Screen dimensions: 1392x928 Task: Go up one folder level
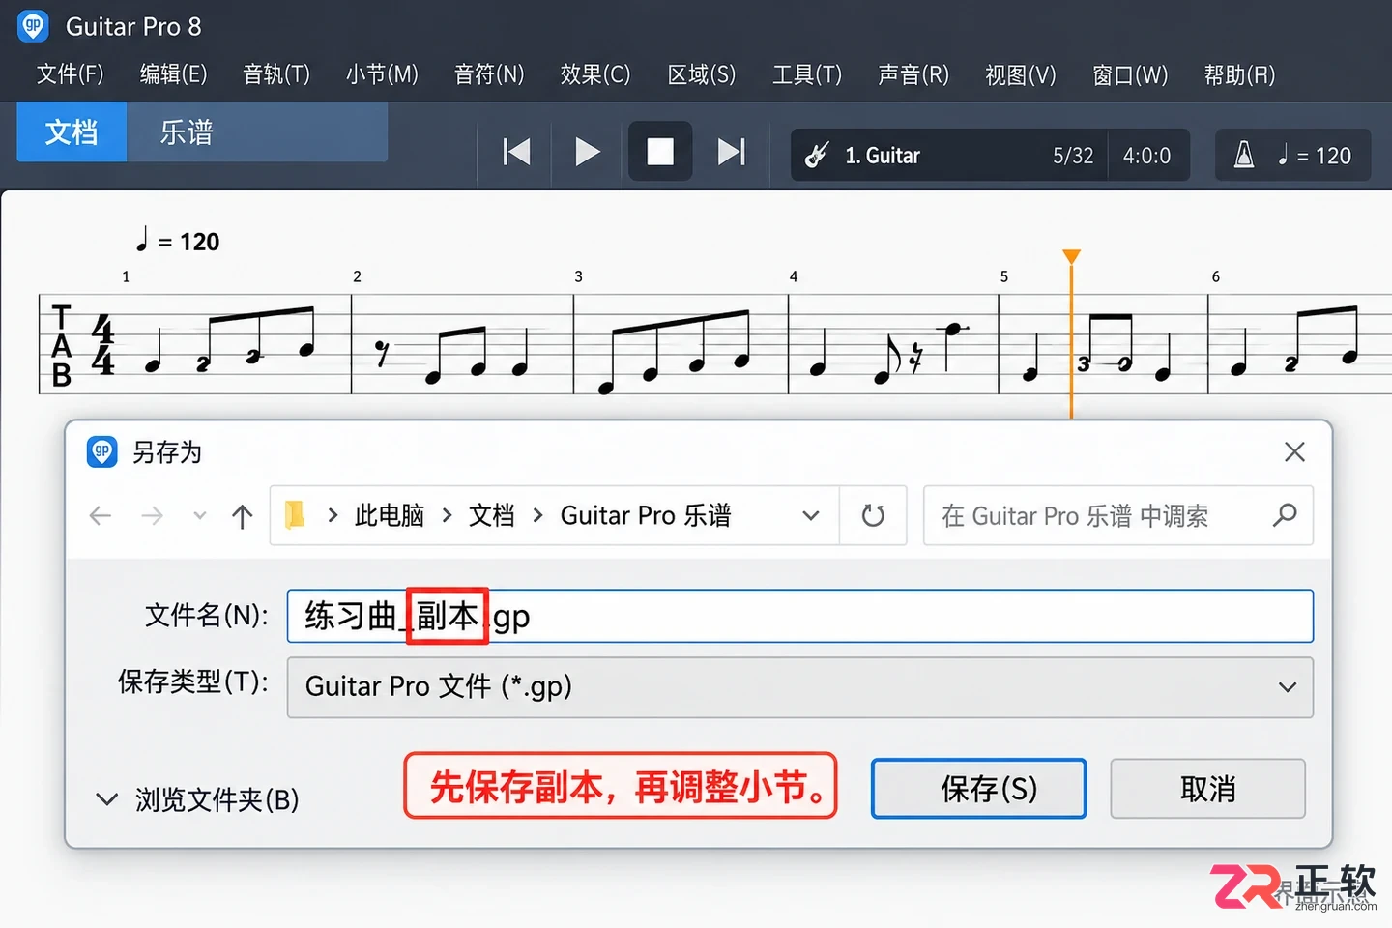[x=243, y=516]
